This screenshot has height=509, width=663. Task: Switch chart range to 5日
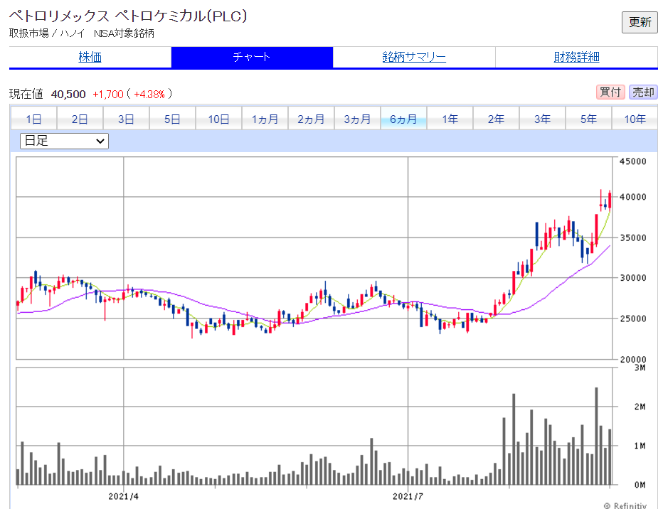pyautogui.click(x=172, y=119)
